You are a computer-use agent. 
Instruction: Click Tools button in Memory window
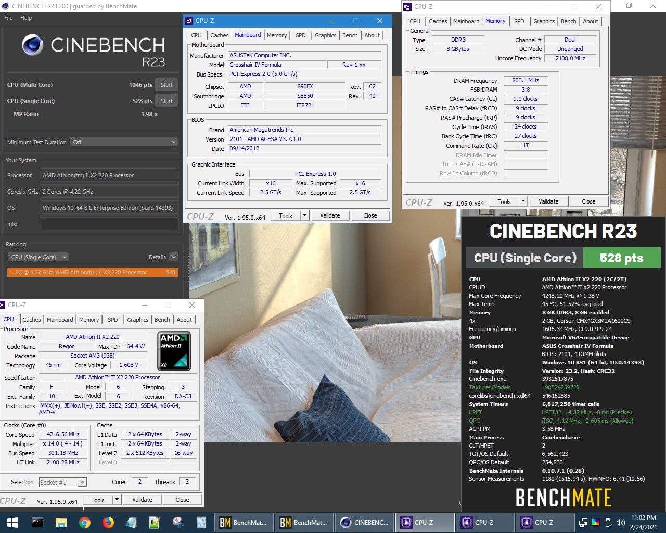click(x=504, y=201)
